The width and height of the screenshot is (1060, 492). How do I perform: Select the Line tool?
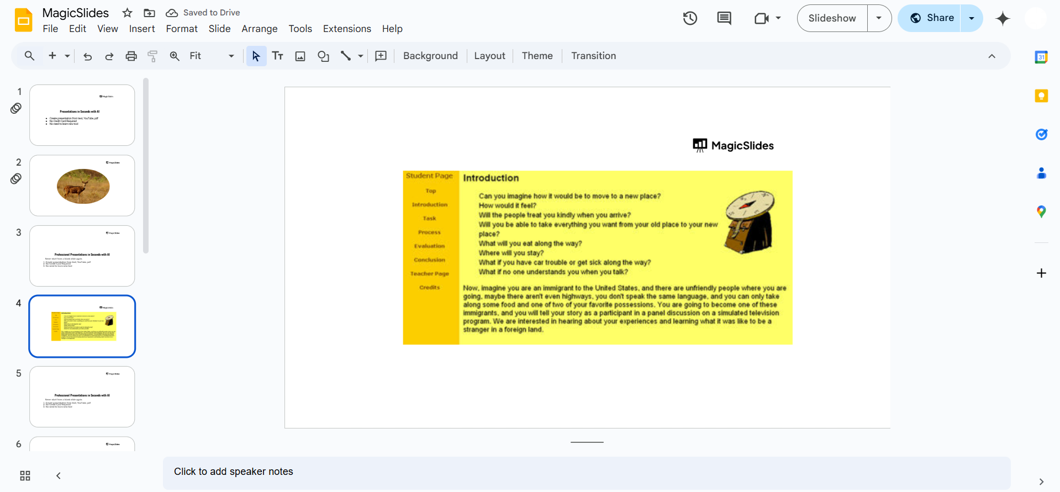[x=346, y=56]
